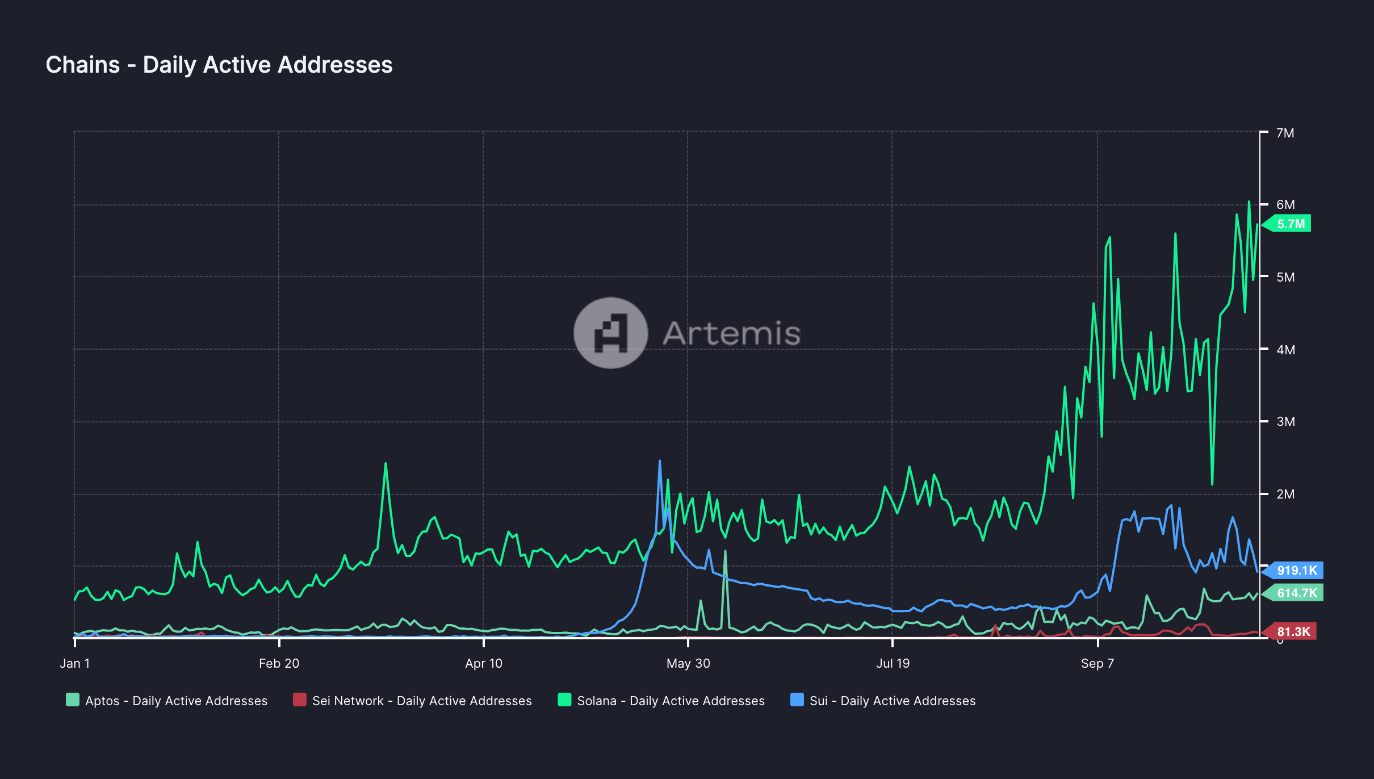
Task: Click the Jan 1 x-axis label
Action: click(x=75, y=663)
